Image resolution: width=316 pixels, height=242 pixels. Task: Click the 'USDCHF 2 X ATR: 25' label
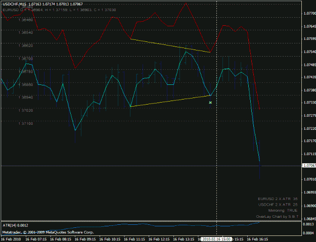coord(278,205)
